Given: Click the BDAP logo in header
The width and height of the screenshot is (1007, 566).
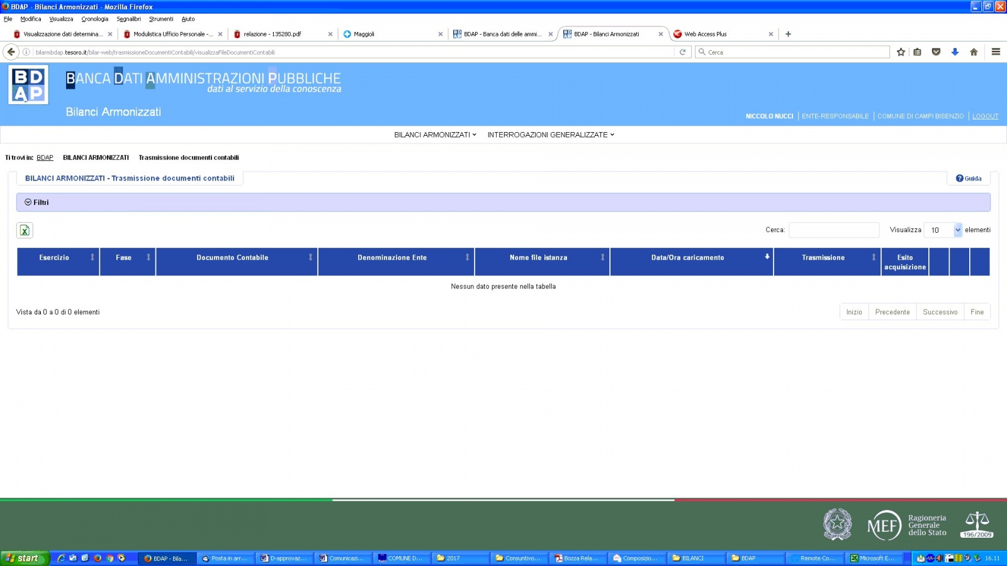Looking at the screenshot, I should click(x=28, y=86).
